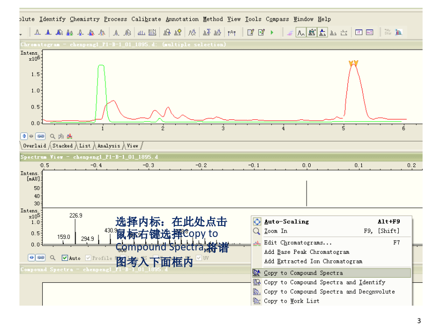Click the plain blue bar spectrum toolbar icon
Screen dimensions: 448x336
pyautogui.click(x=141, y=32)
